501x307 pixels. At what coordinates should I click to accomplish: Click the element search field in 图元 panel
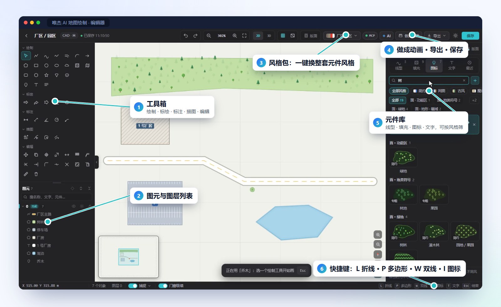pyautogui.click(x=57, y=197)
